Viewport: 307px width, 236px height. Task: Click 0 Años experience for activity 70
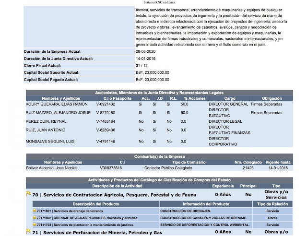point(223,194)
